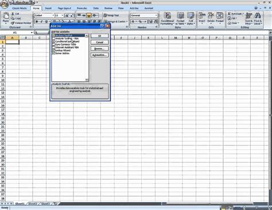Toggle the Conditional Sum Wizard checkbox
Image resolution: width=272 pixels, height=210 pixels.
pyautogui.click(x=53, y=41)
